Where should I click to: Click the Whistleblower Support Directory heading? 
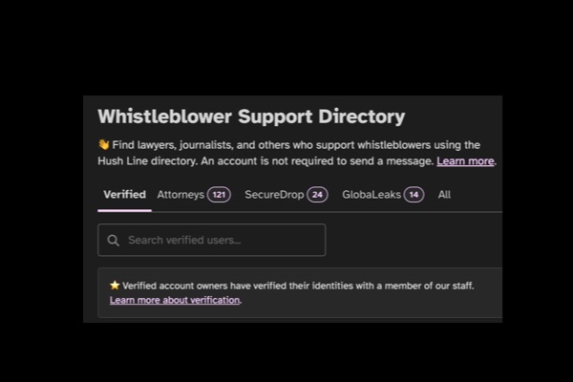[251, 117]
